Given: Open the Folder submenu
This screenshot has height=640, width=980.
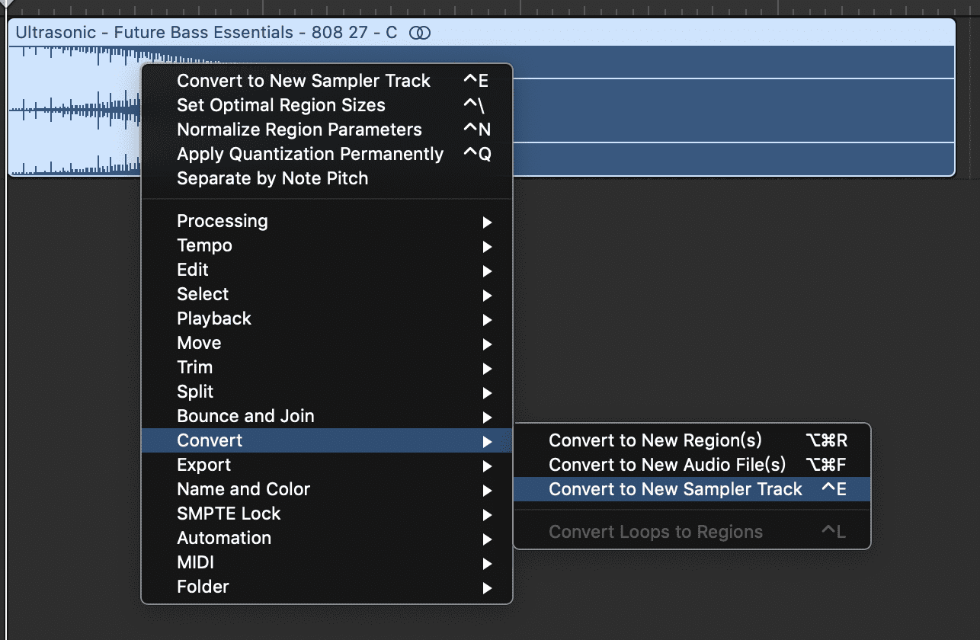Looking at the screenshot, I should click(203, 587).
